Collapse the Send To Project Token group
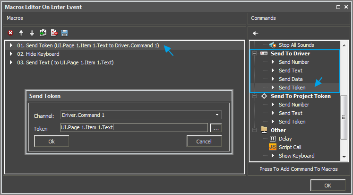 (254, 96)
